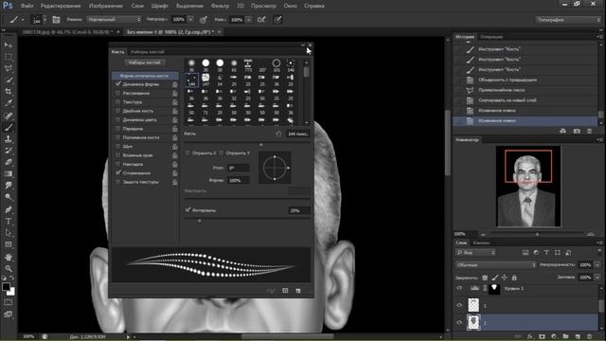The image size is (606, 341).
Task: Switch to Наборы кистей tab
Action: pos(147,51)
